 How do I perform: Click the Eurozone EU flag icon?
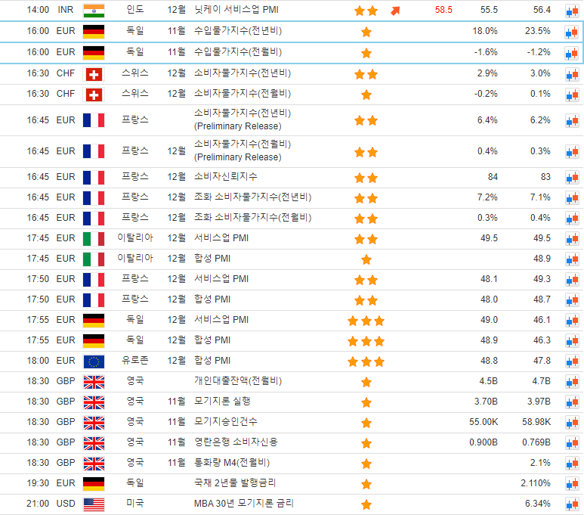(x=94, y=361)
